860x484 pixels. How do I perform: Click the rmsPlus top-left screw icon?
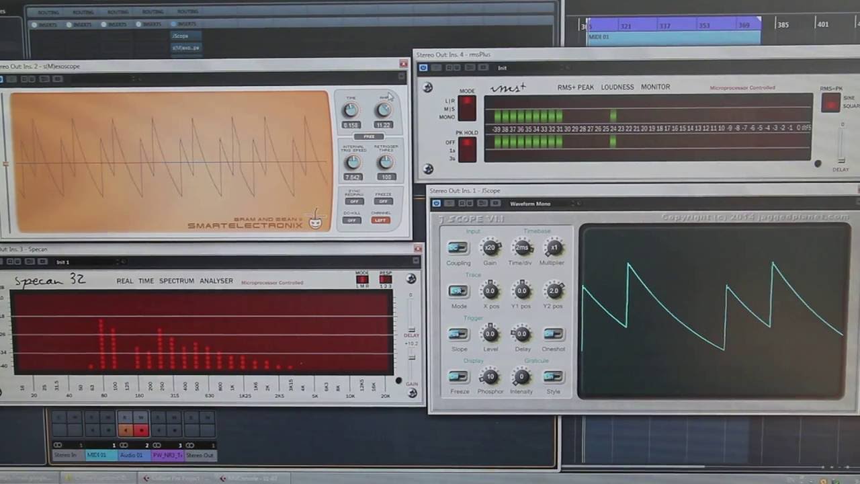427,87
